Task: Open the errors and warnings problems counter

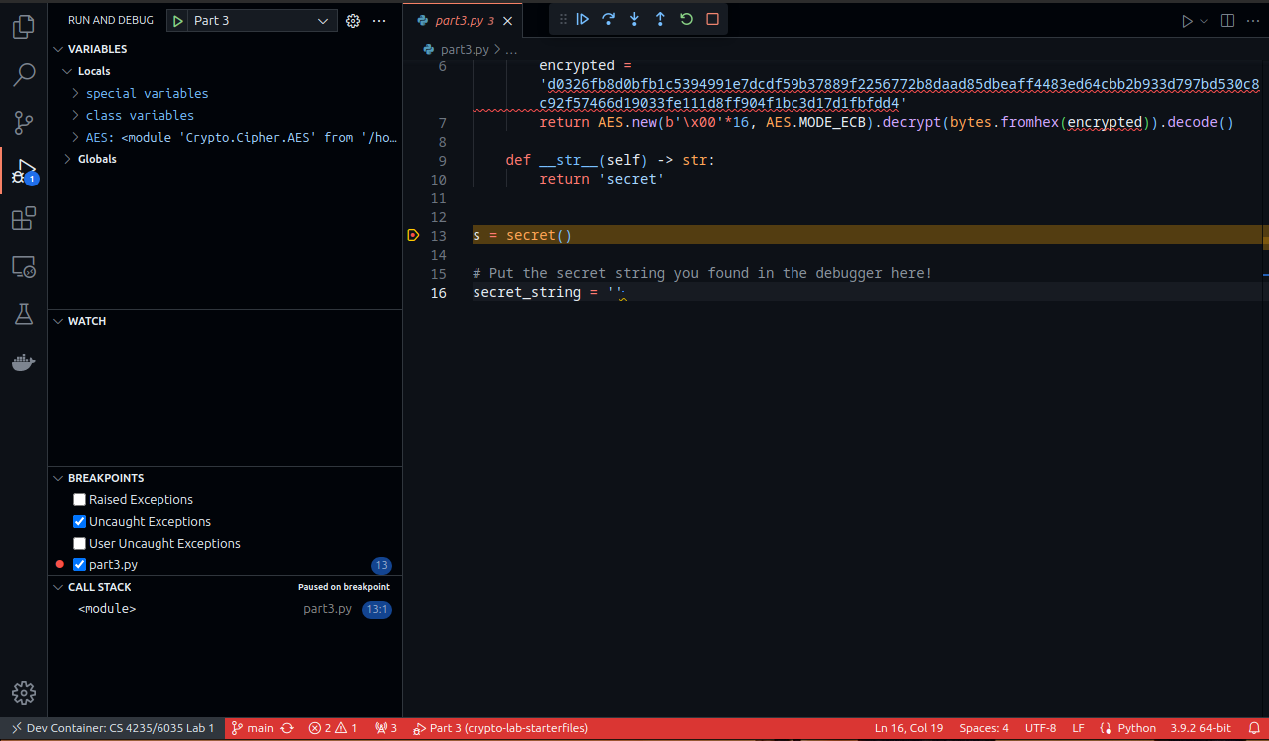Action: tap(333, 728)
